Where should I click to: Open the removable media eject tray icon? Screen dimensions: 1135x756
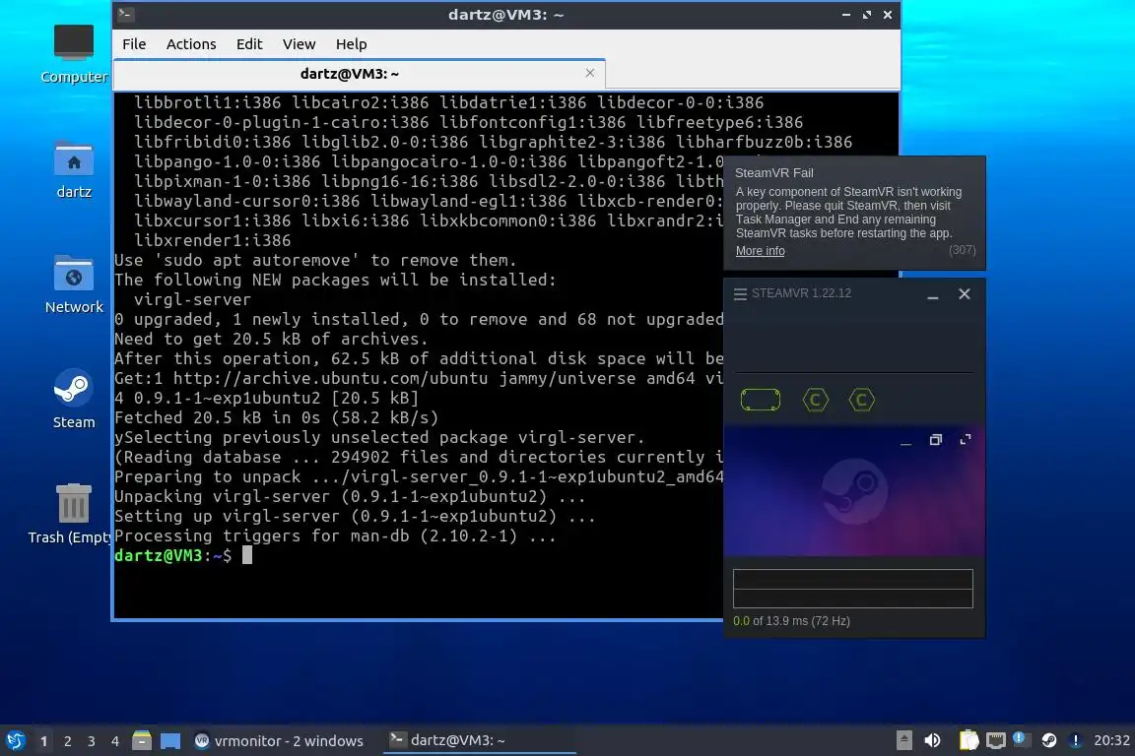[904, 740]
